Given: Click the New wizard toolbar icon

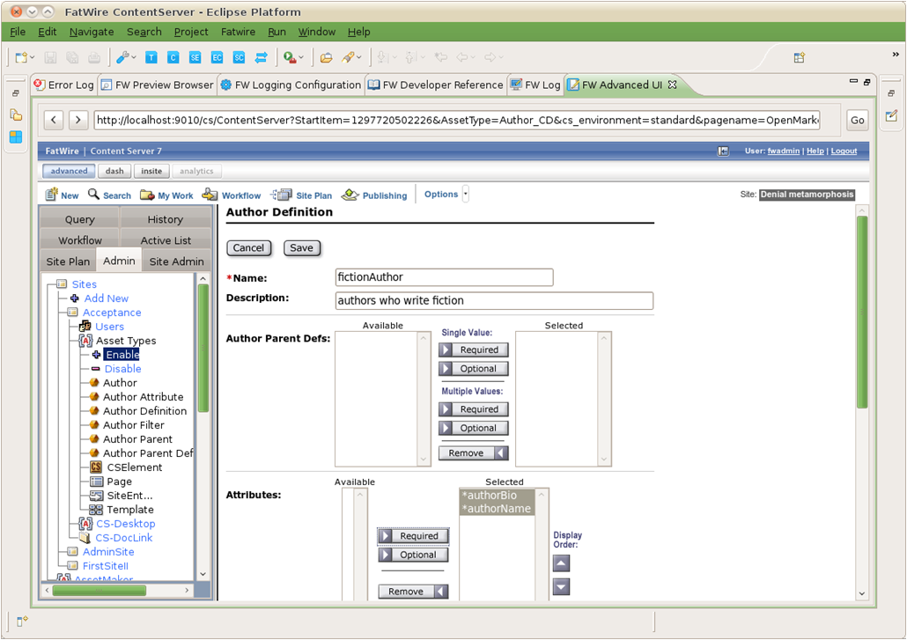Looking at the screenshot, I should pos(21,57).
